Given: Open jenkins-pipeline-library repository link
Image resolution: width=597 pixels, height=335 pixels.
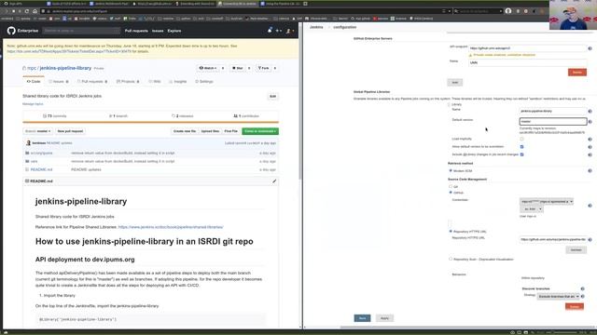Looking at the screenshot, I should tap(65, 68).
